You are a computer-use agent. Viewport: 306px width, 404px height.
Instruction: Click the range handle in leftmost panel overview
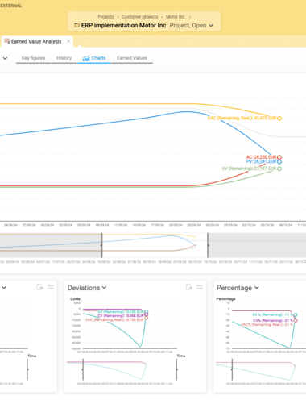pos(27,369)
